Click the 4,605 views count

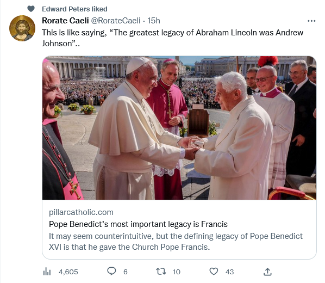point(68,272)
